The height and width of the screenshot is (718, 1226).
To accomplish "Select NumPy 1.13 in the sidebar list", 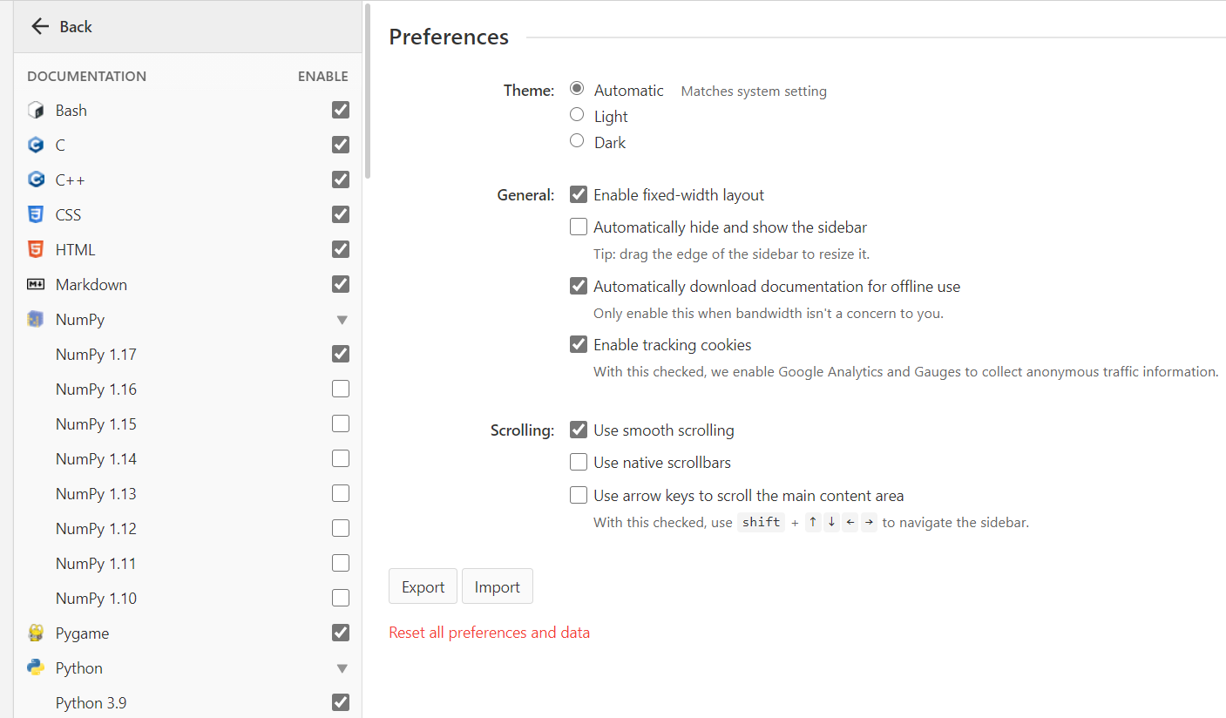I will [96, 494].
